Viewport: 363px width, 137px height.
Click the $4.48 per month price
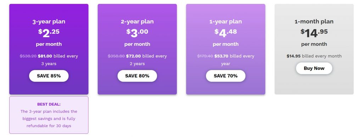225,33
